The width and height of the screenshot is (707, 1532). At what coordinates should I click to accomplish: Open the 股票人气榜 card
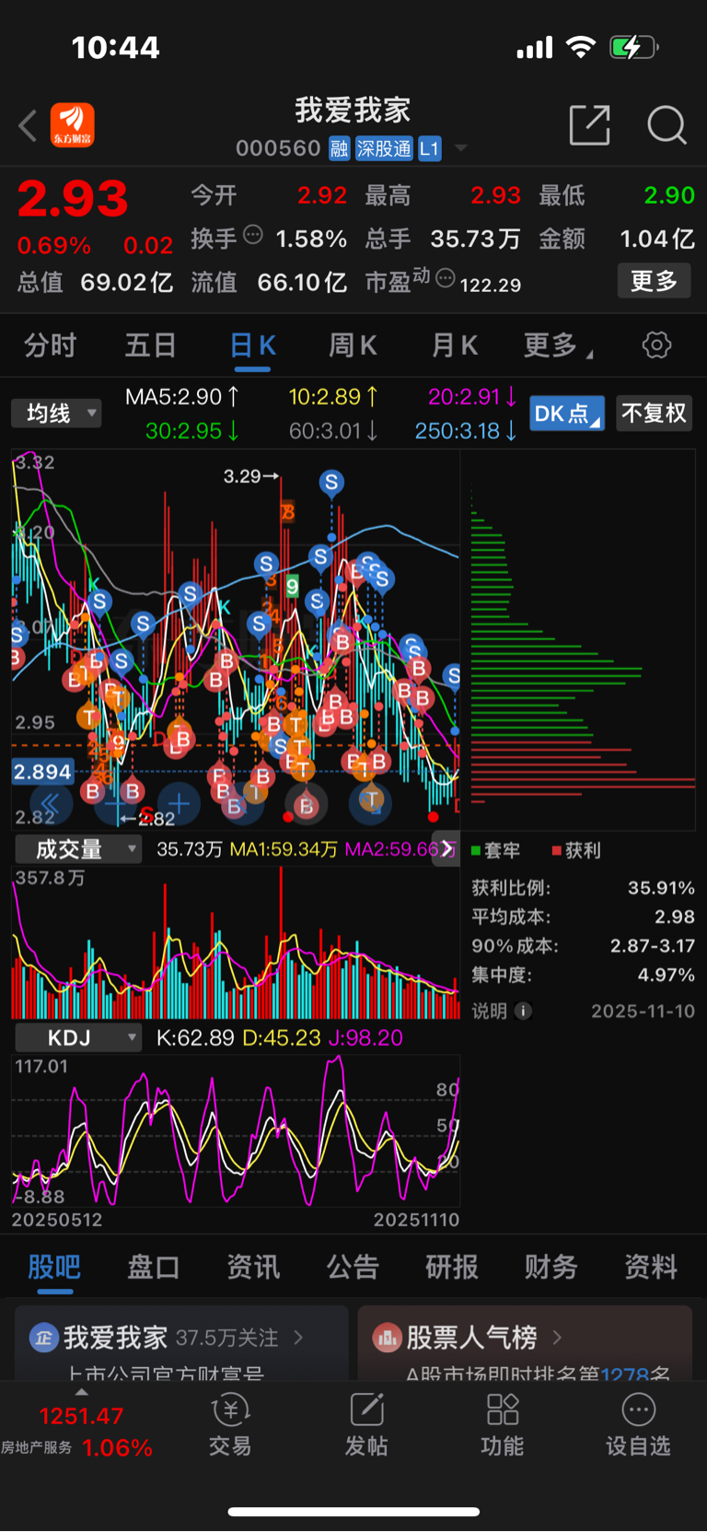coord(525,1343)
